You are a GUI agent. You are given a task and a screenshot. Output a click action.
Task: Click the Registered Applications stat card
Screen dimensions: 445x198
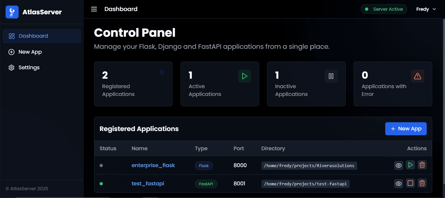click(133, 84)
